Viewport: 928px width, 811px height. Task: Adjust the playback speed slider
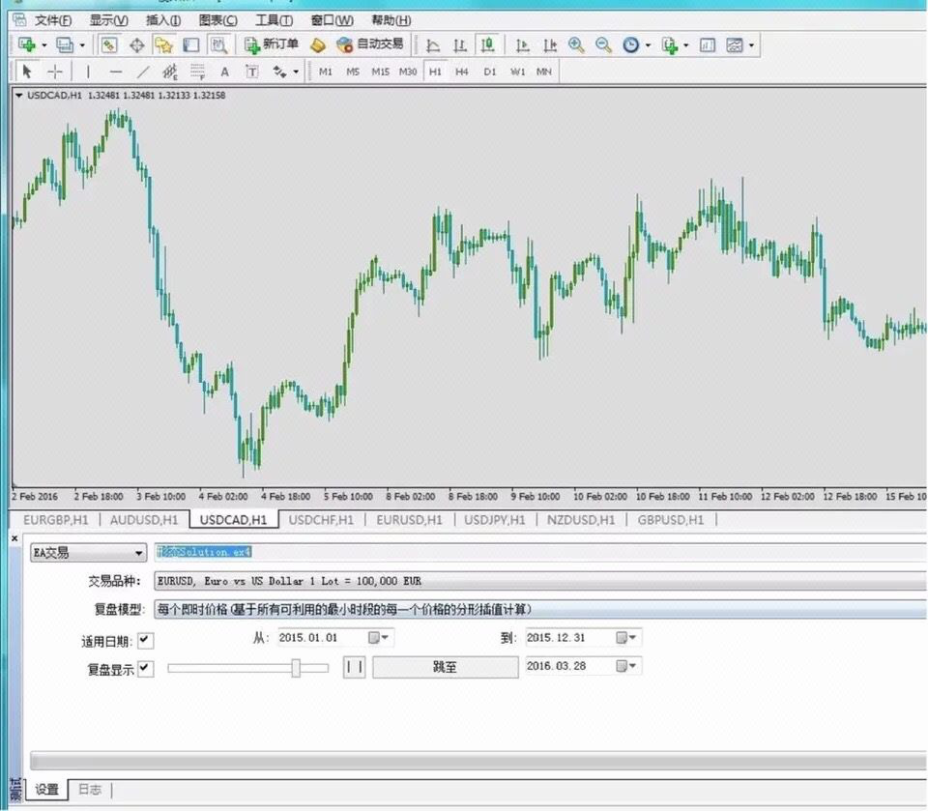[297, 666]
